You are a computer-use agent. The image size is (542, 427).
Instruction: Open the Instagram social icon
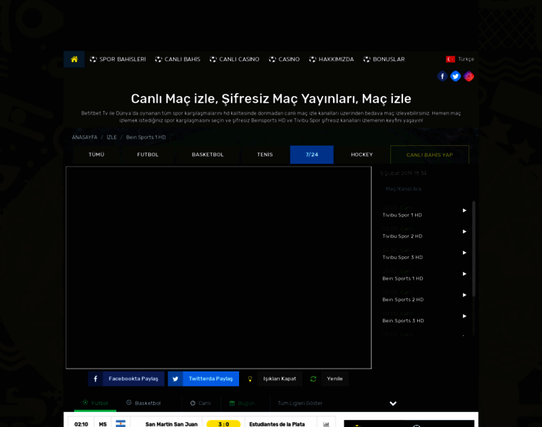point(469,76)
